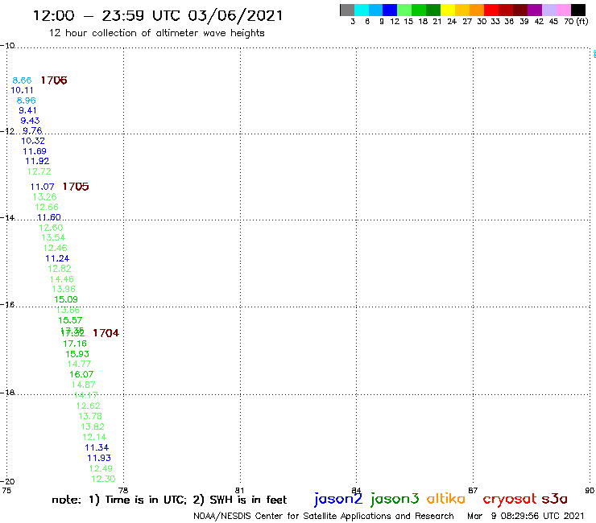The image size is (596, 523).
Task: Click the subtitle '12 hour collection of altimeter wave heights'
Action: coord(156,33)
